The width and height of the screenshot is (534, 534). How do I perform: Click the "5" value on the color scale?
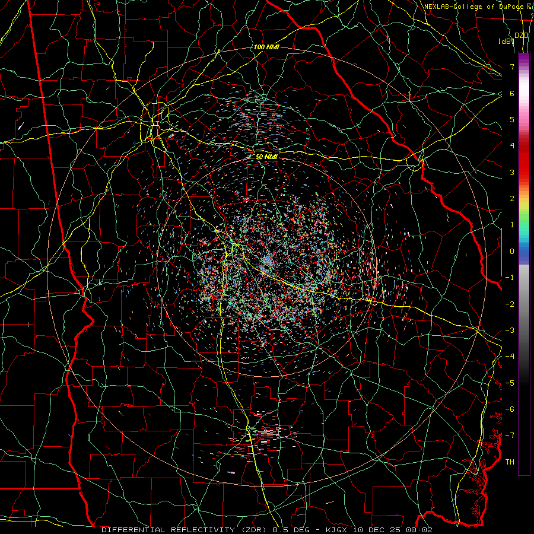click(x=512, y=119)
